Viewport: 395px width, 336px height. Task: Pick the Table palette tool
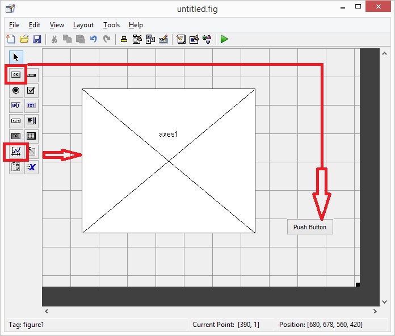(31, 136)
